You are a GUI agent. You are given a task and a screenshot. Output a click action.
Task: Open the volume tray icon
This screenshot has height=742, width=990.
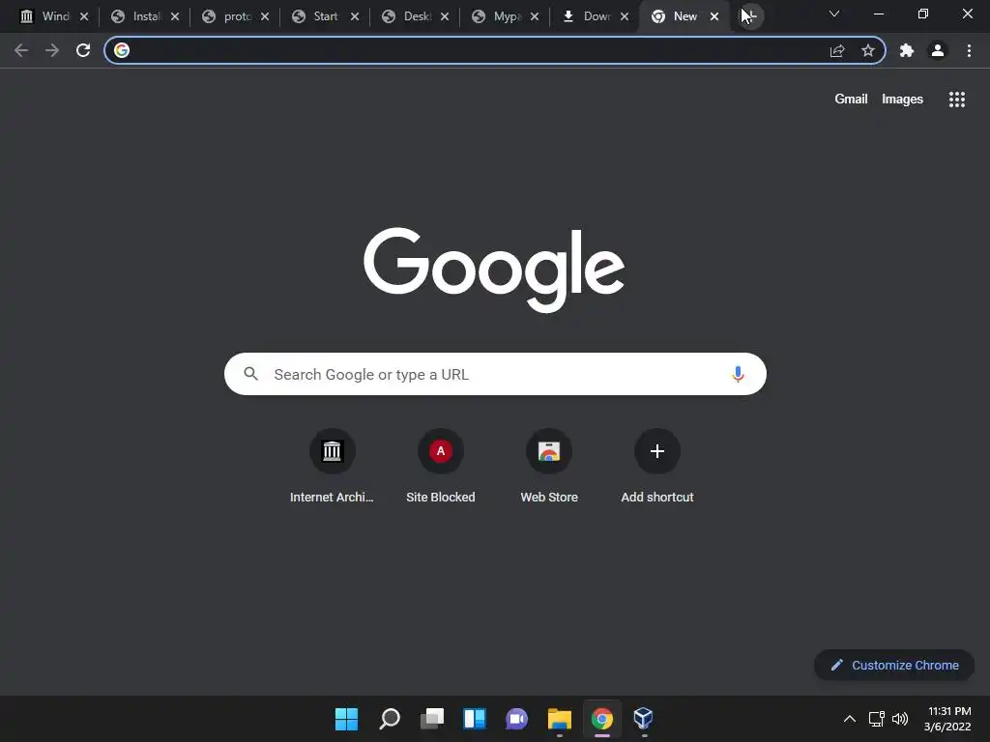tap(900, 719)
